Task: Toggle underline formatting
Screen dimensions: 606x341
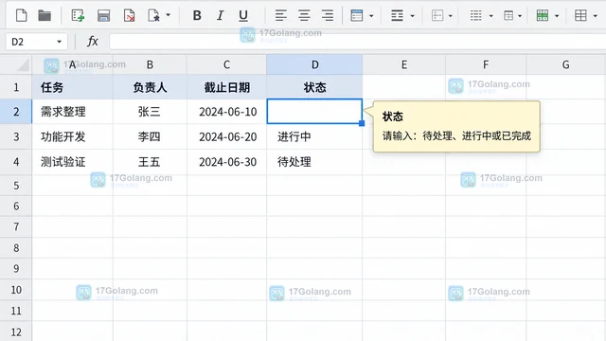Action: tap(243, 15)
